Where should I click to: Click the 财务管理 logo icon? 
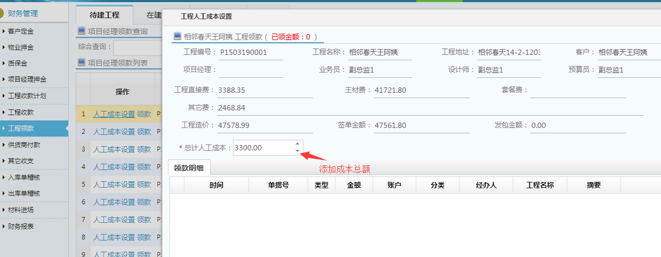[3, 13]
